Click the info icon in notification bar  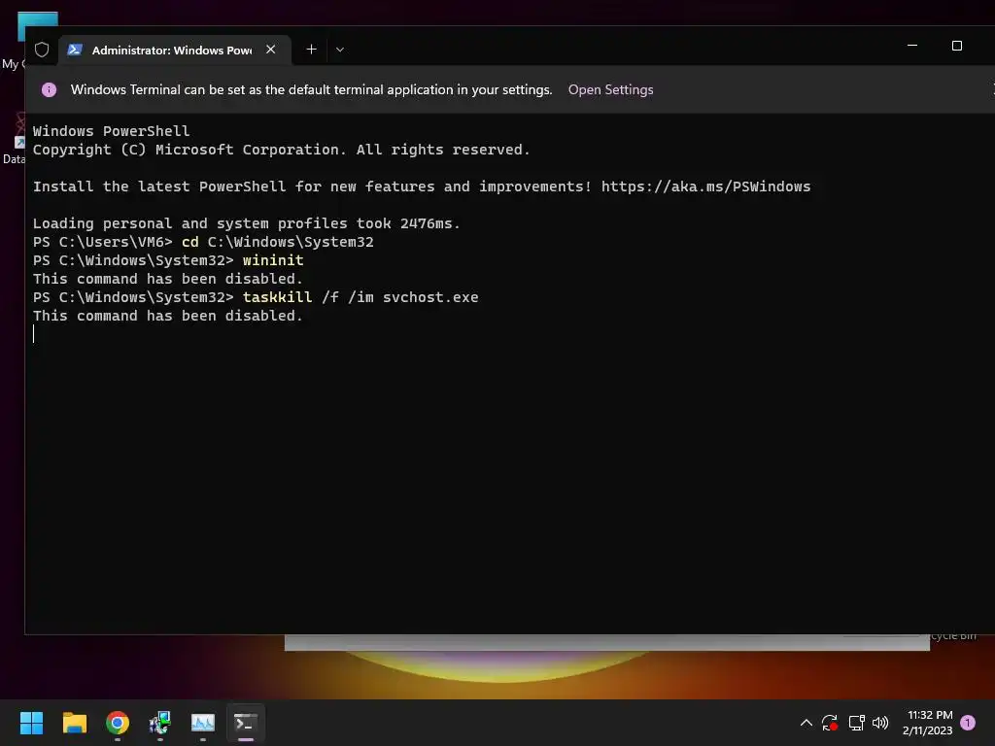[x=49, y=90]
